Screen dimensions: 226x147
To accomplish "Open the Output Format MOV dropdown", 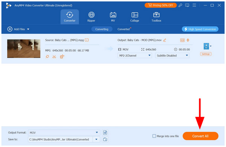I will coord(64,133).
